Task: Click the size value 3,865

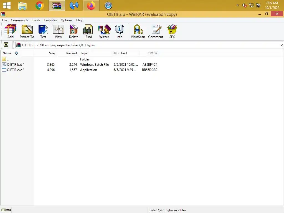Action: [x=51, y=64]
